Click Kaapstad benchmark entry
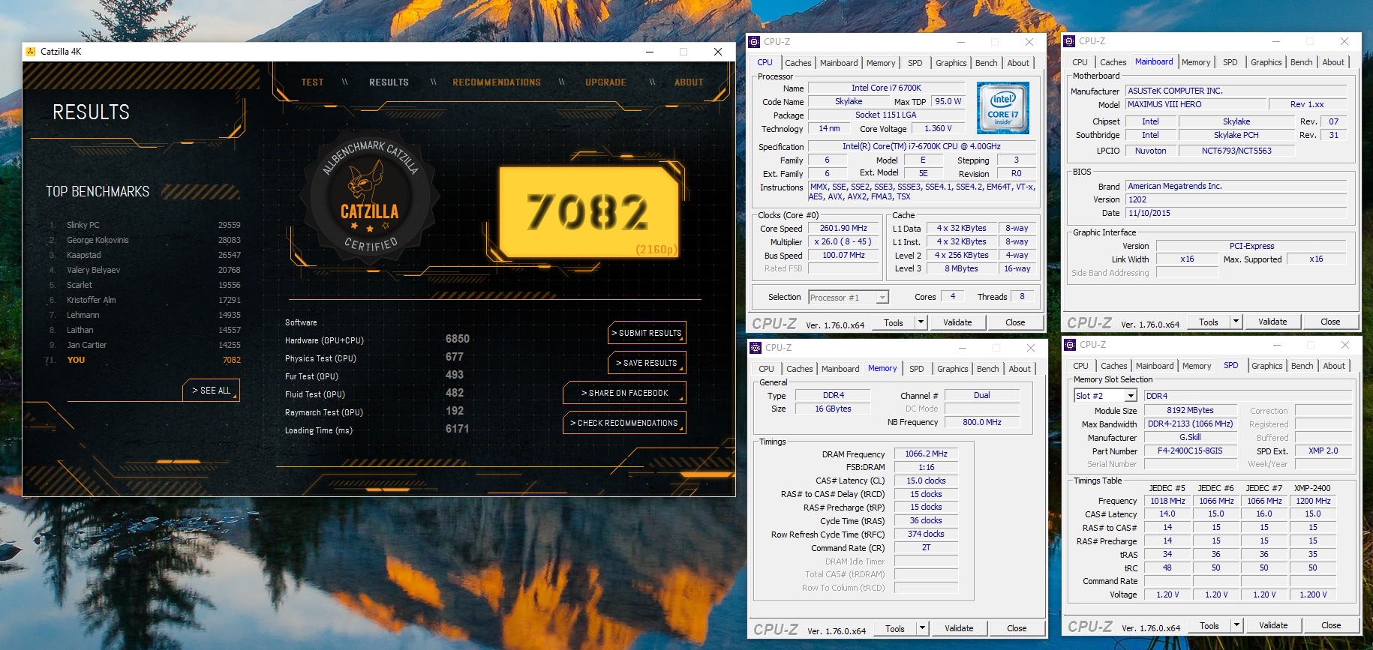 [144, 255]
